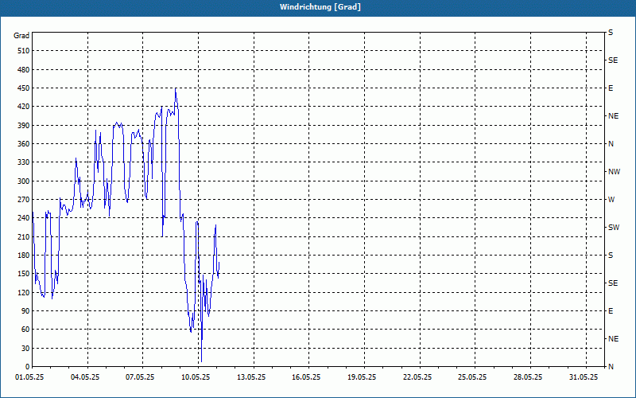Click the E compass label on the 450 gridline
Viewport: 636px width, 398px height.
pyautogui.click(x=611, y=88)
